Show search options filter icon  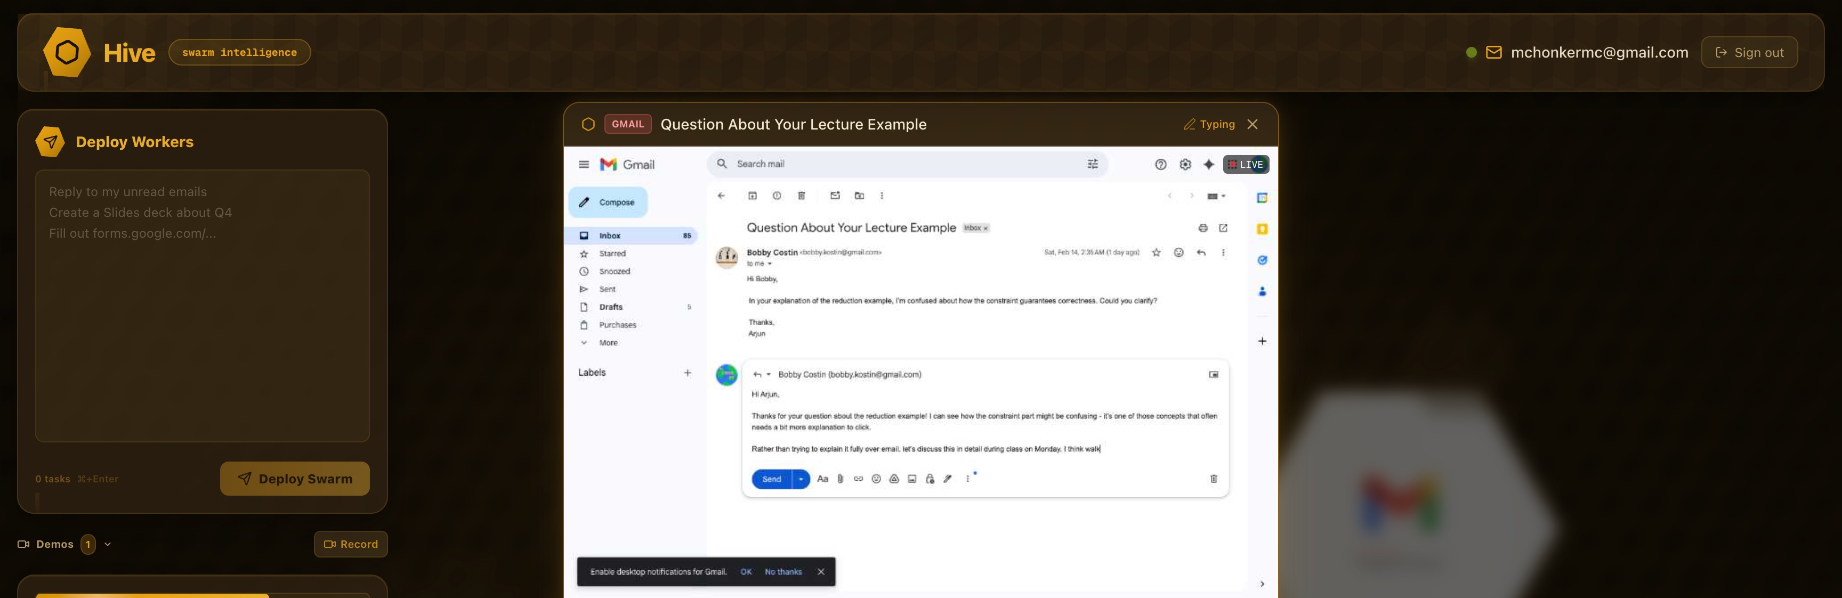(1093, 164)
